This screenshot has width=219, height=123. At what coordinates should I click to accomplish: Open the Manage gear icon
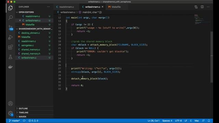(x=11, y=113)
